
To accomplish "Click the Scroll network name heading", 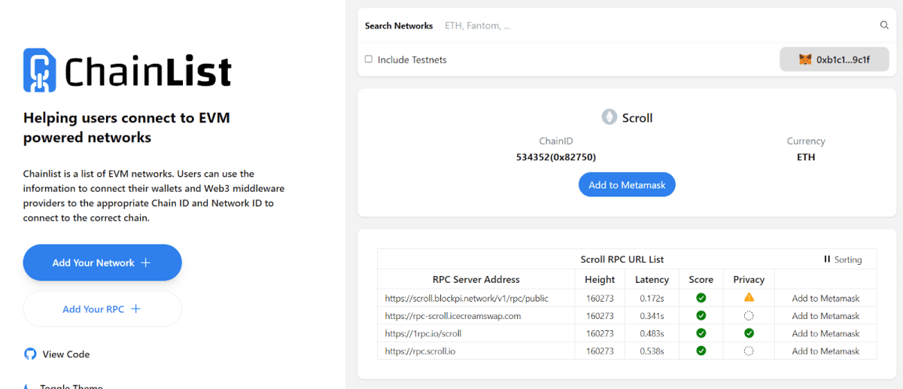I will coord(637,118).
